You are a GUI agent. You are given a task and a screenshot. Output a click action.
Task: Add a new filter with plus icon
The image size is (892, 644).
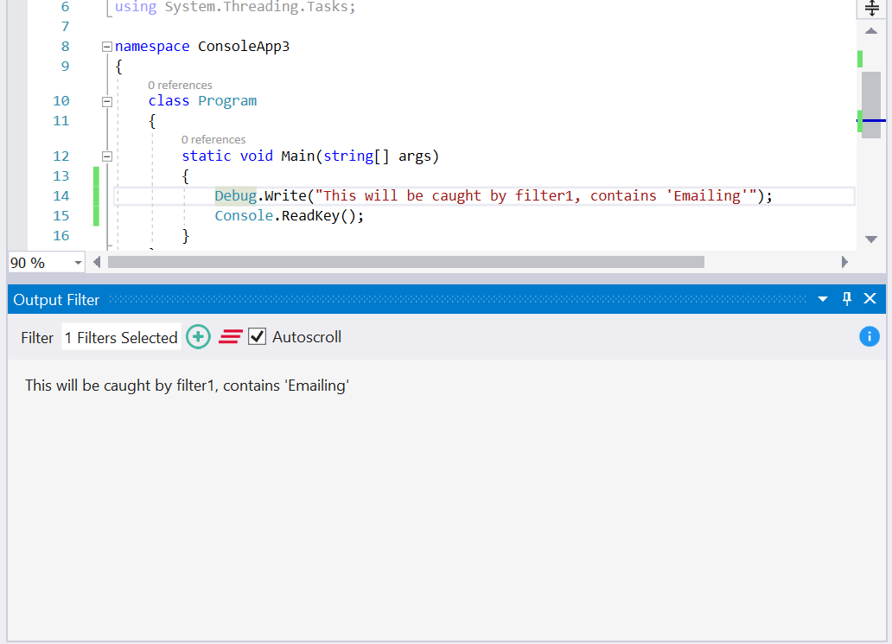[198, 337]
